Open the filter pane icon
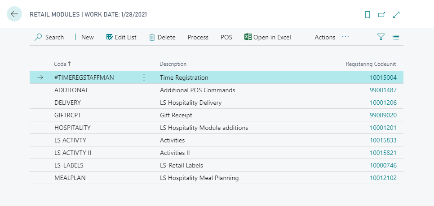Screen dimensions: 434x206 point(381,37)
